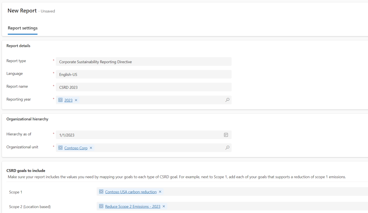Image resolution: width=368 pixels, height=213 pixels.
Task: Click the Hierarchy as of label
Action: 19,134
